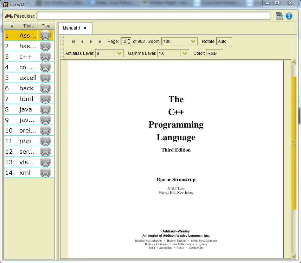
Task: Sort by the # column header
Action: (x=12, y=26)
